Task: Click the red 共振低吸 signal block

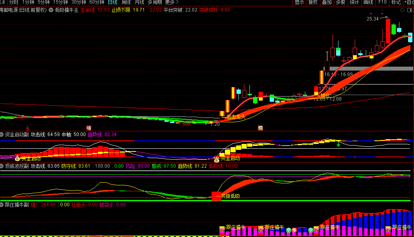Action: click(217, 196)
